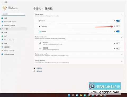Screen dimensions: 127x97
Task: Go to 个性化 in the page breadcrumb
Action: 37,9
